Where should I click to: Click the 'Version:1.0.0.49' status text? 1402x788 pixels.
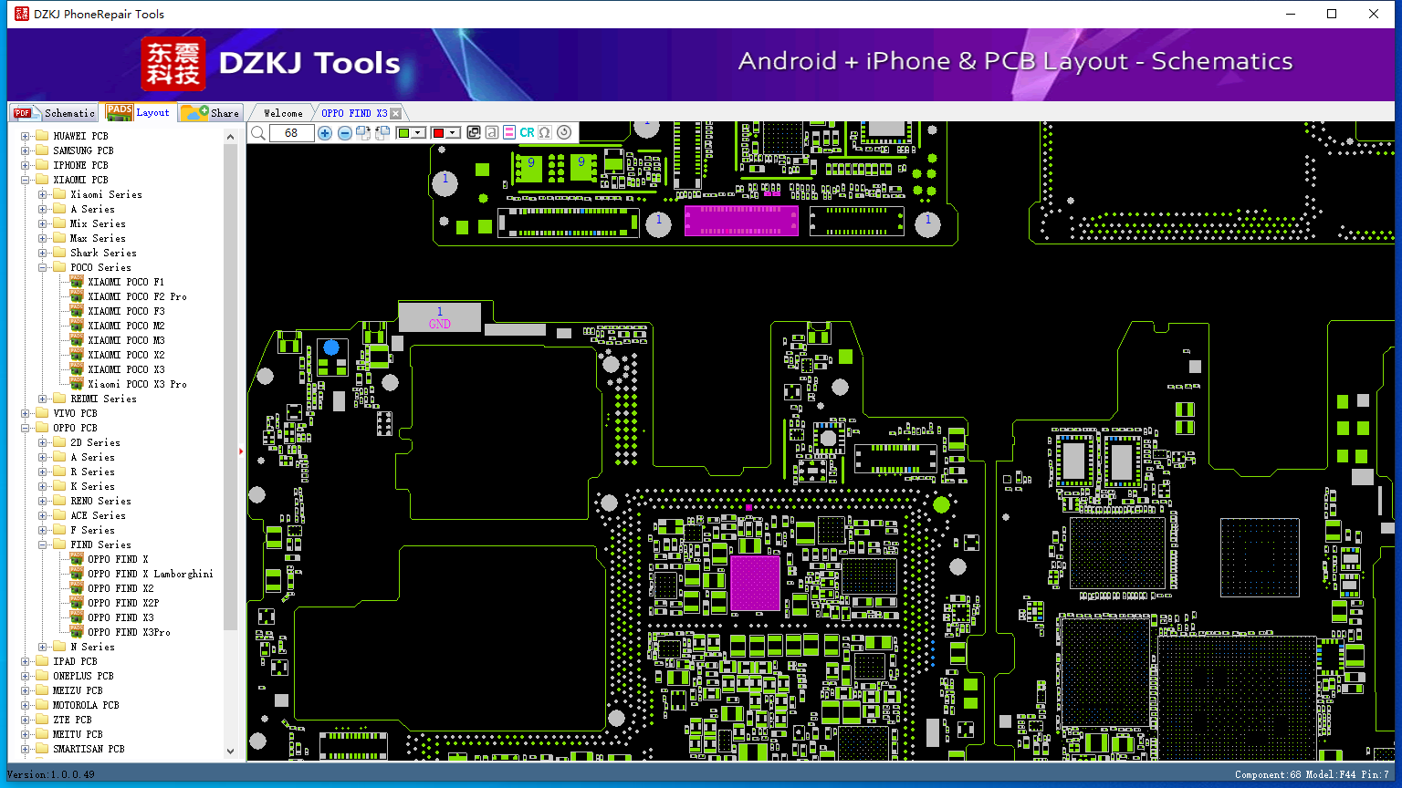tap(51, 774)
